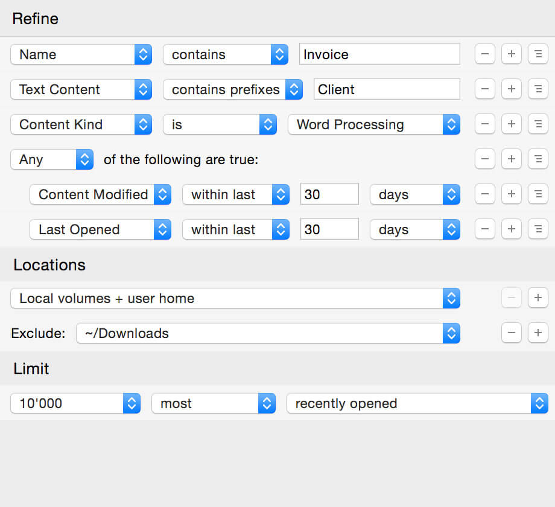Click the Invoice text field

tap(379, 54)
